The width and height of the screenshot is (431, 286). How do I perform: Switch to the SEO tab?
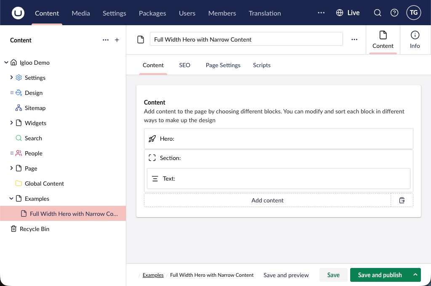pyautogui.click(x=184, y=65)
